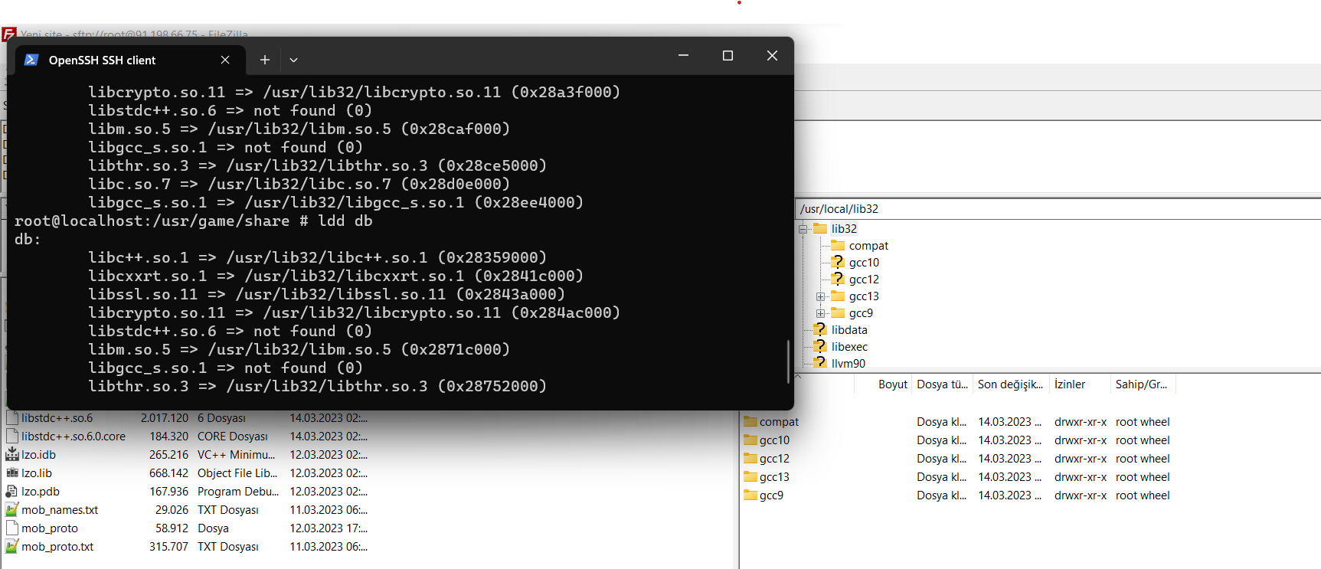1321x569 pixels.
Task: Select mob_proto.txt in local file list
Action: coord(57,547)
